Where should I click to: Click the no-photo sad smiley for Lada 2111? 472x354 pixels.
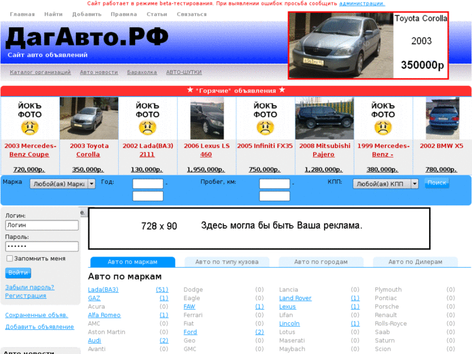(x=147, y=128)
